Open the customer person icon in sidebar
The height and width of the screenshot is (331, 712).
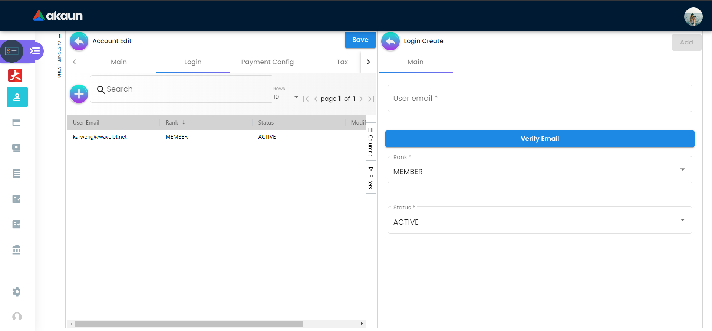coord(17,97)
